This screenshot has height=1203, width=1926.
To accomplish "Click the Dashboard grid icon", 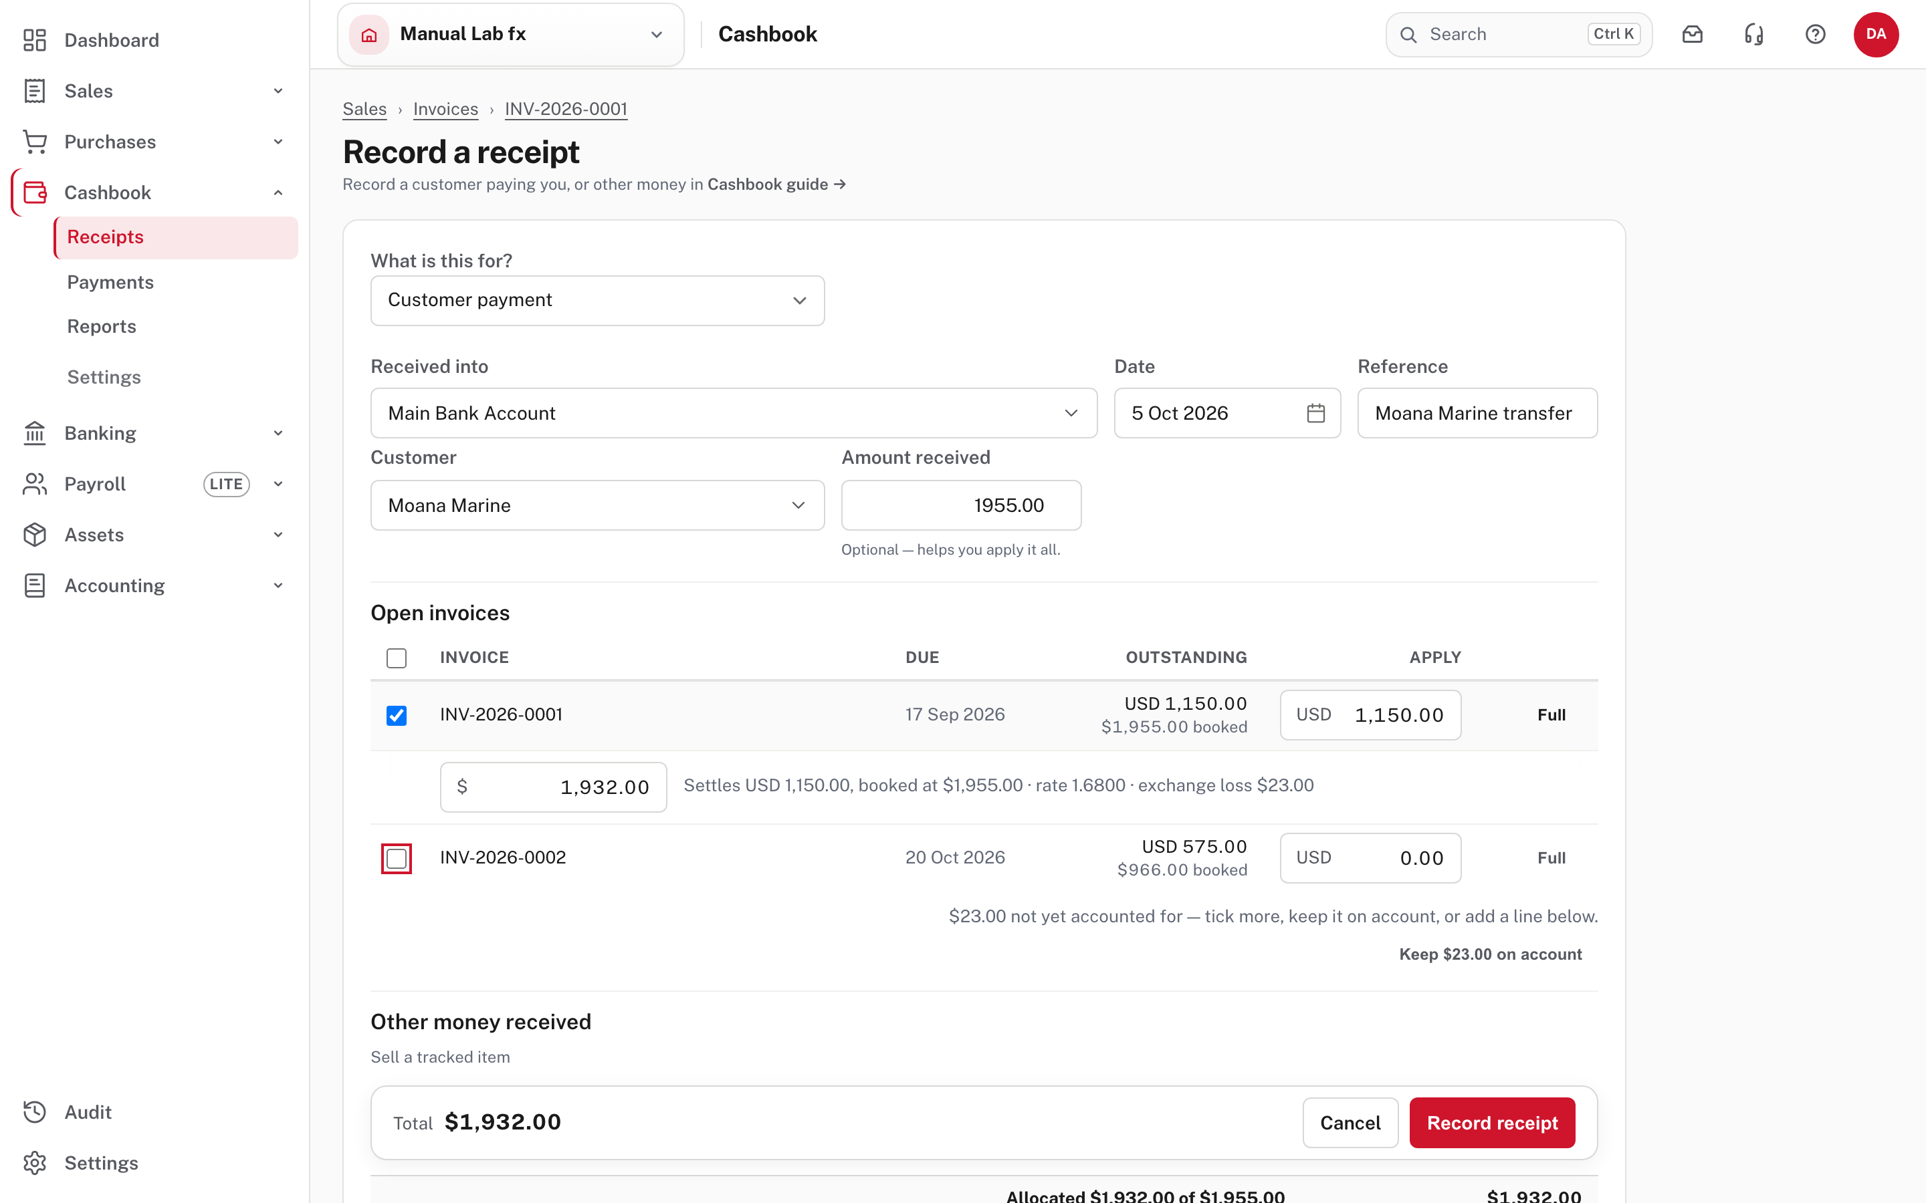I will click(34, 40).
